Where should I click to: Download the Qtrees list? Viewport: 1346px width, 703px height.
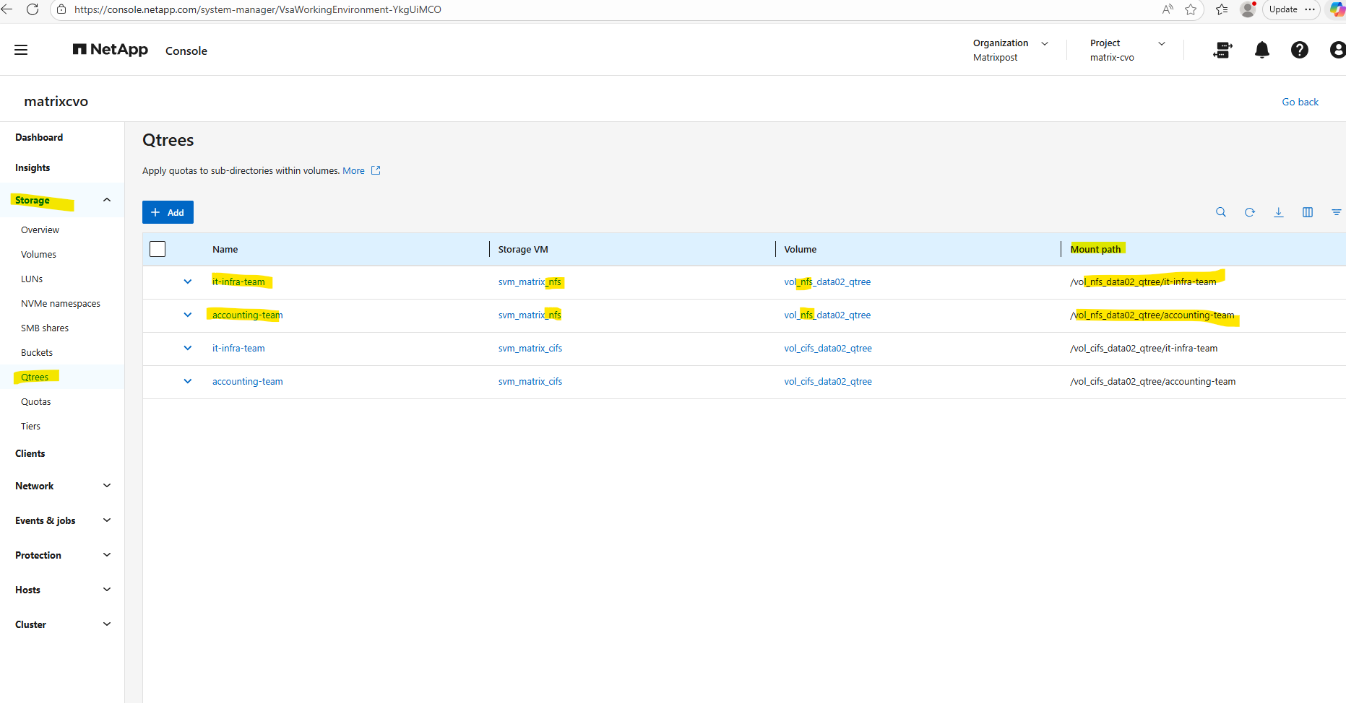1278,212
